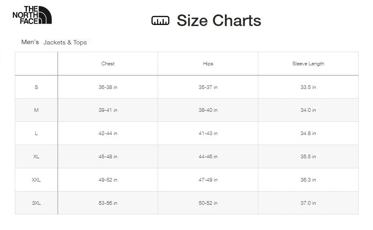The width and height of the screenshot is (373, 230).
Task: Select the XXL size row label
Action: click(x=36, y=180)
